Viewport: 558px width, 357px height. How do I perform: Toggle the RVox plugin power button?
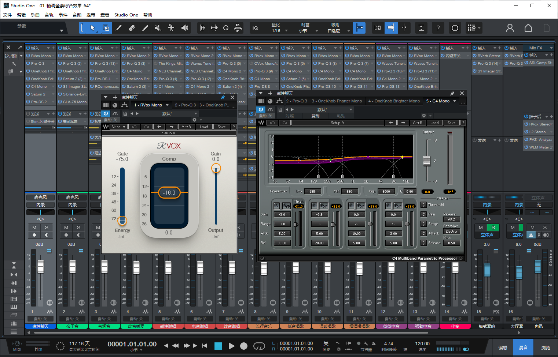(x=106, y=114)
